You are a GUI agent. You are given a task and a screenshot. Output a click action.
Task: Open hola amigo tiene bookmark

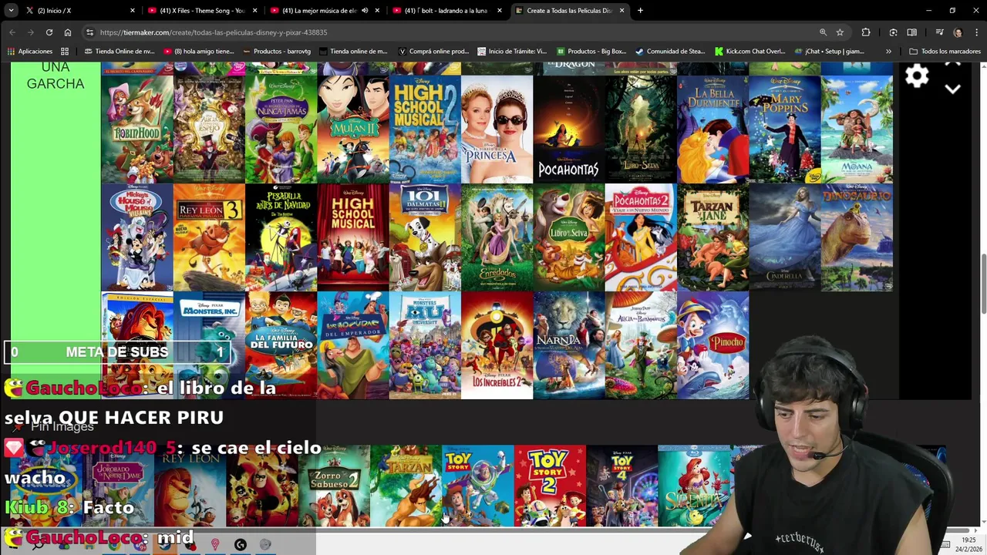point(198,52)
